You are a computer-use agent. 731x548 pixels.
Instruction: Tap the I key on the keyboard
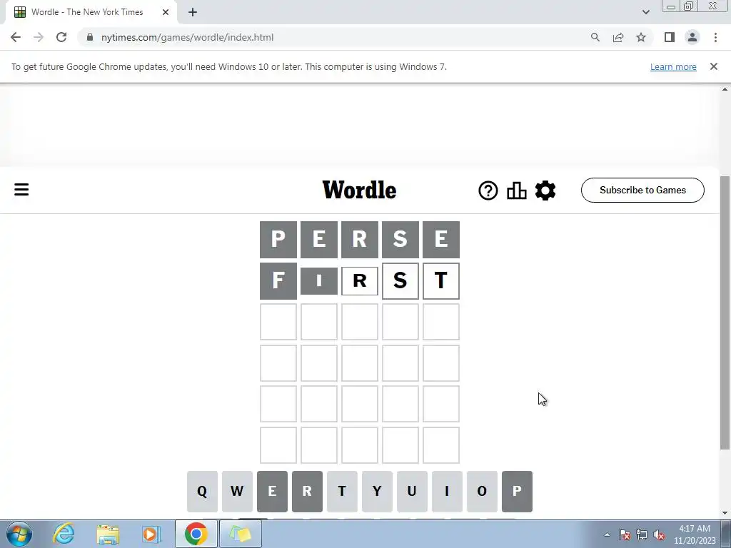pos(447,491)
